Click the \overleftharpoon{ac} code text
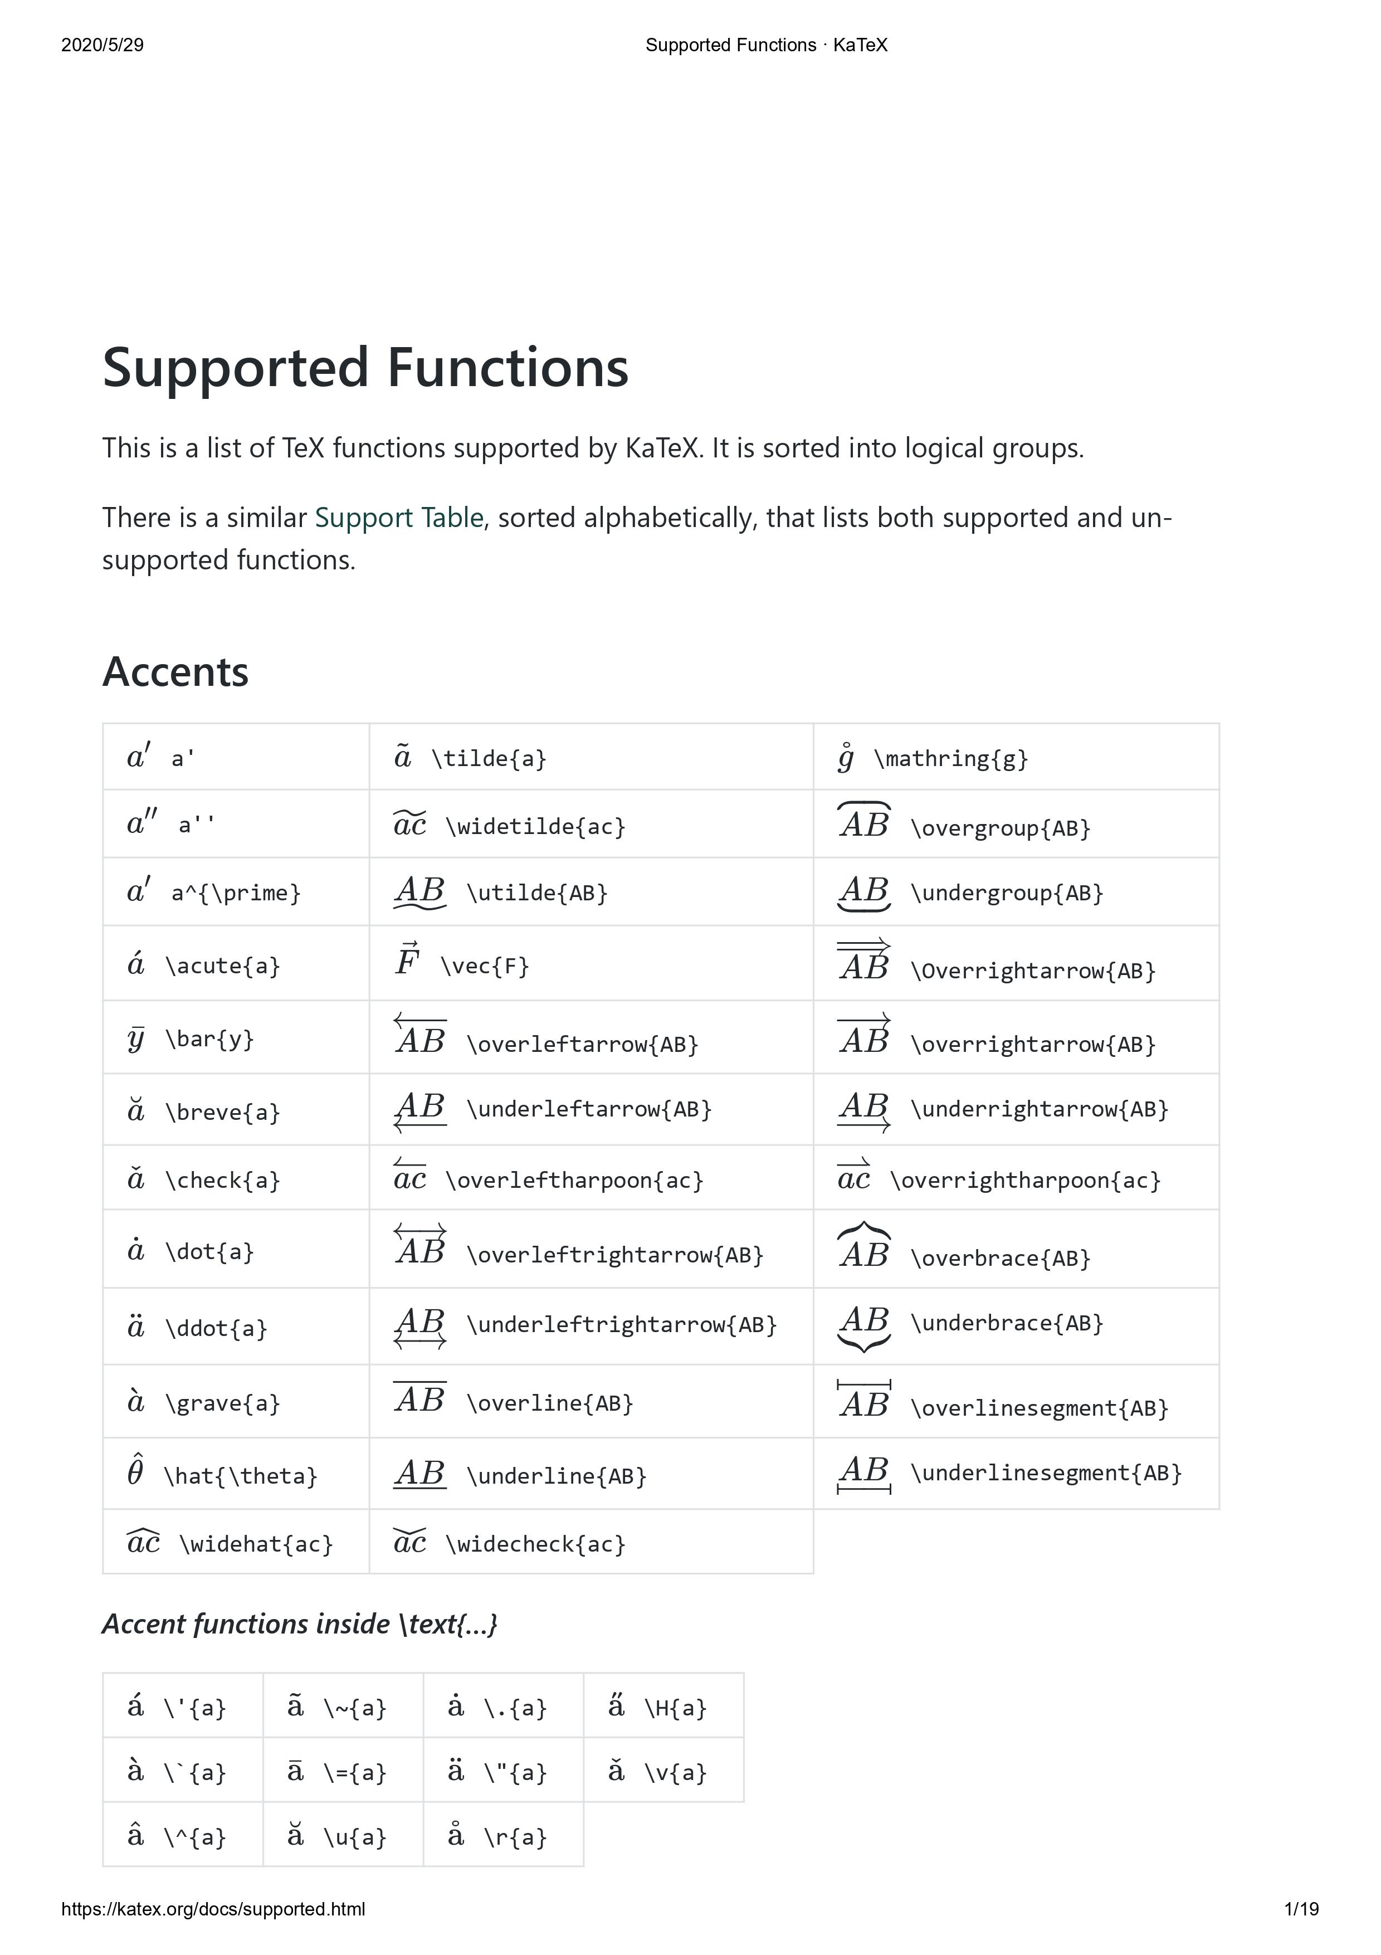The image size is (1381, 1955). (x=575, y=1180)
